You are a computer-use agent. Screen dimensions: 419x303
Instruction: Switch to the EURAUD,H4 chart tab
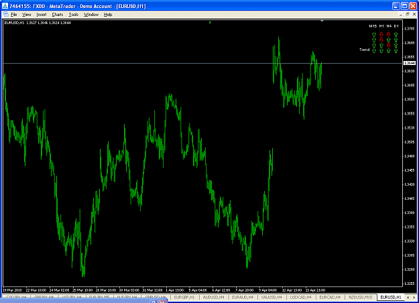tap(243, 297)
